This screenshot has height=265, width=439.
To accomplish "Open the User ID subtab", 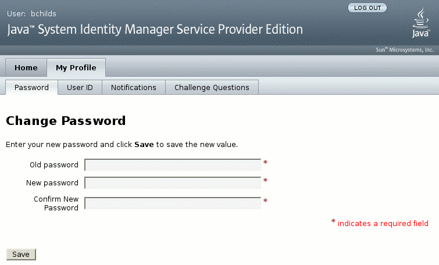I will (80, 88).
